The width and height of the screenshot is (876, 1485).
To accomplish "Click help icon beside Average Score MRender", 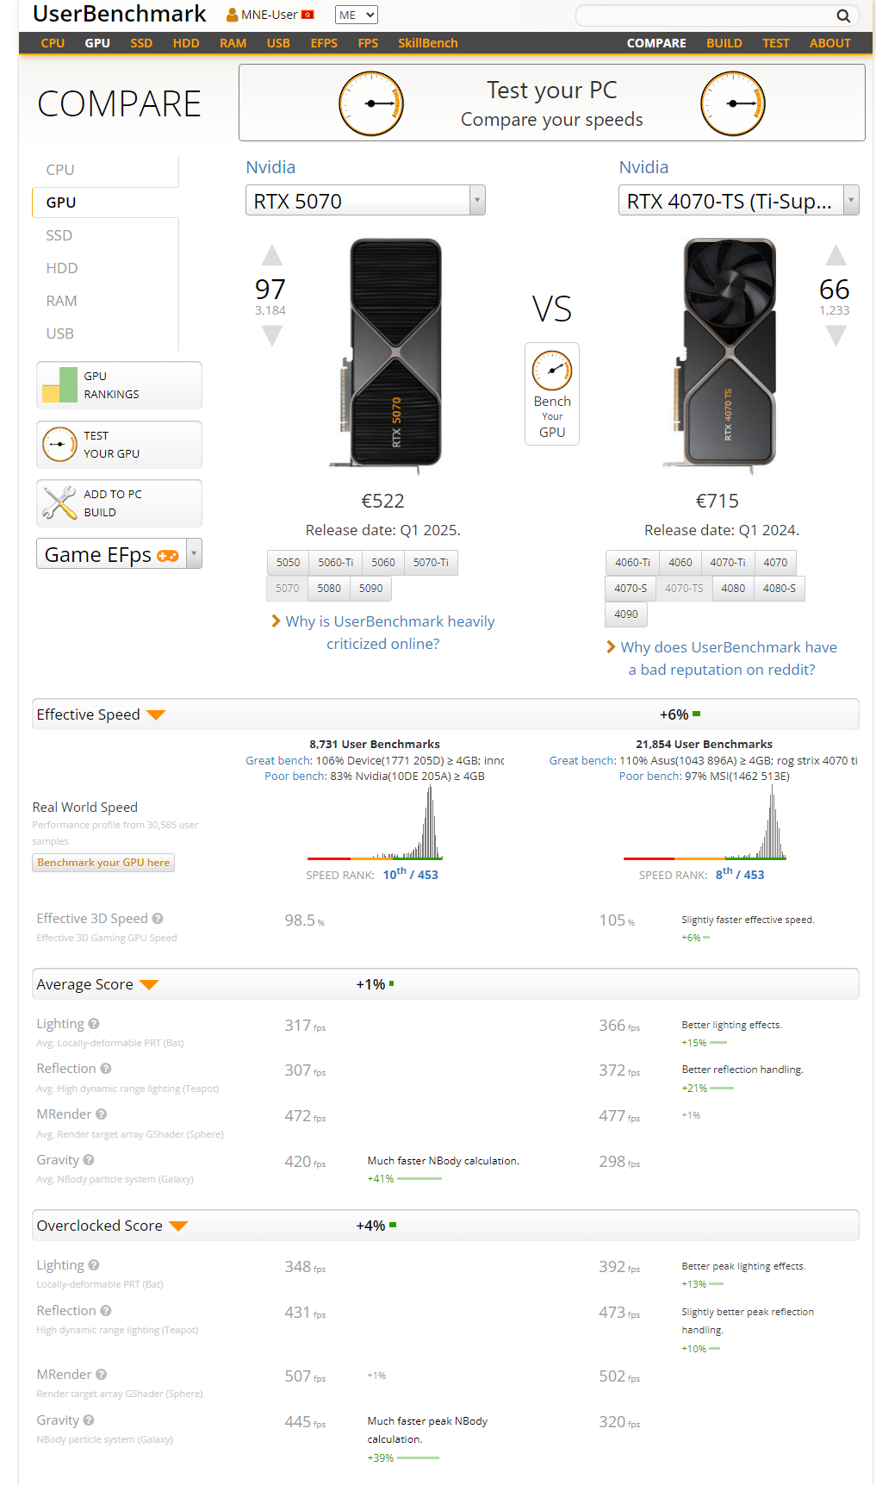I will [101, 1114].
